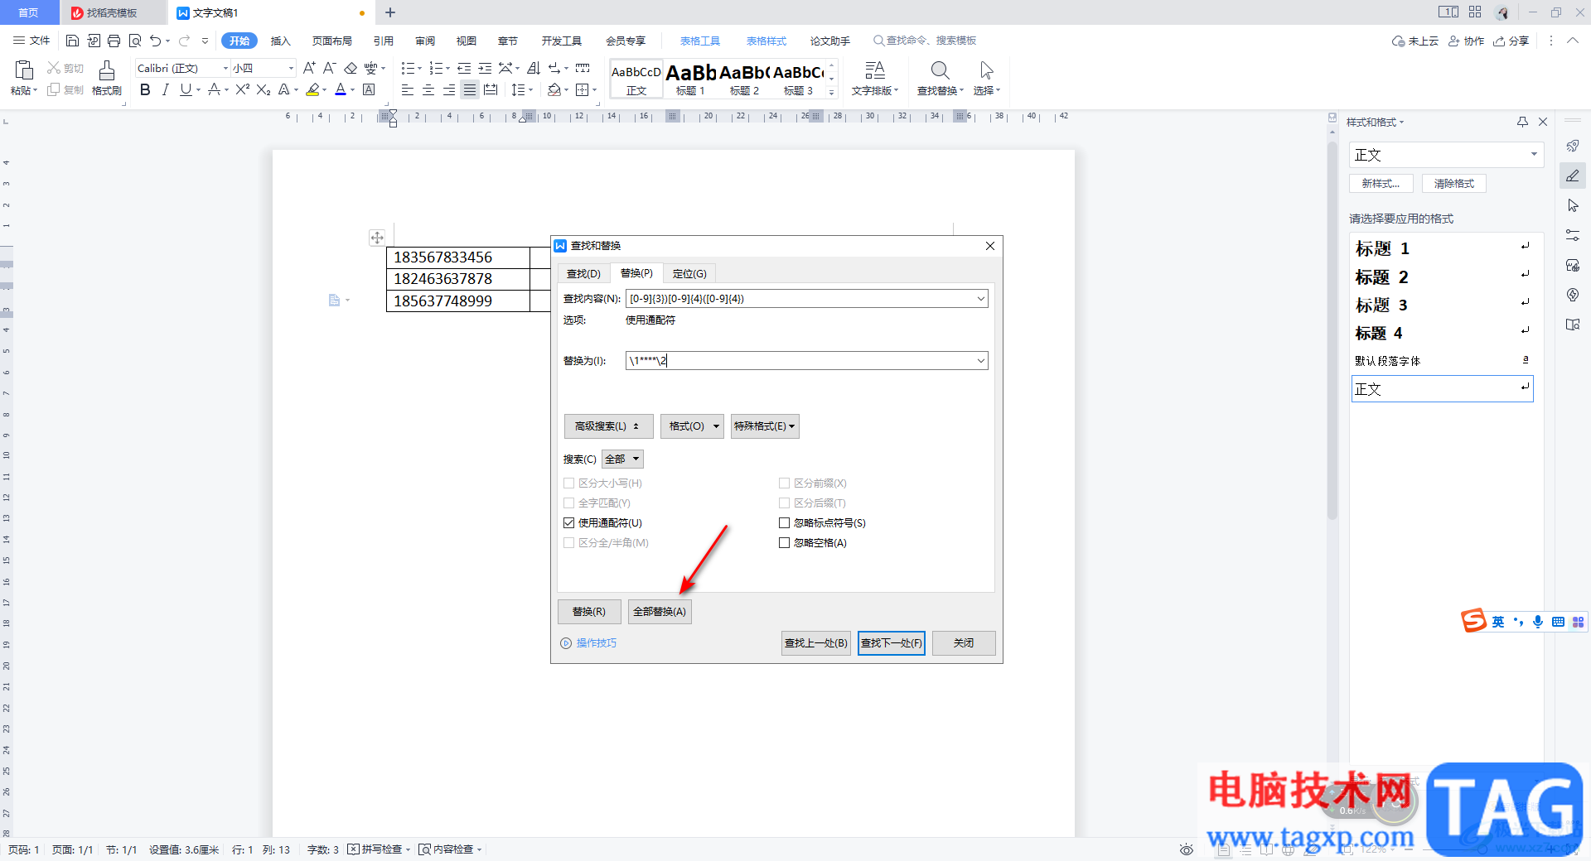Decrease font size icon
The height and width of the screenshot is (861, 1591).
click(x=329, y=68)
